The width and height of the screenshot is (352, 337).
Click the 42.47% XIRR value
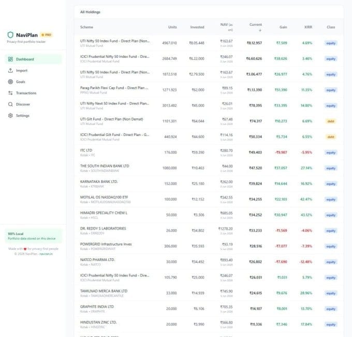pos(306,200)
